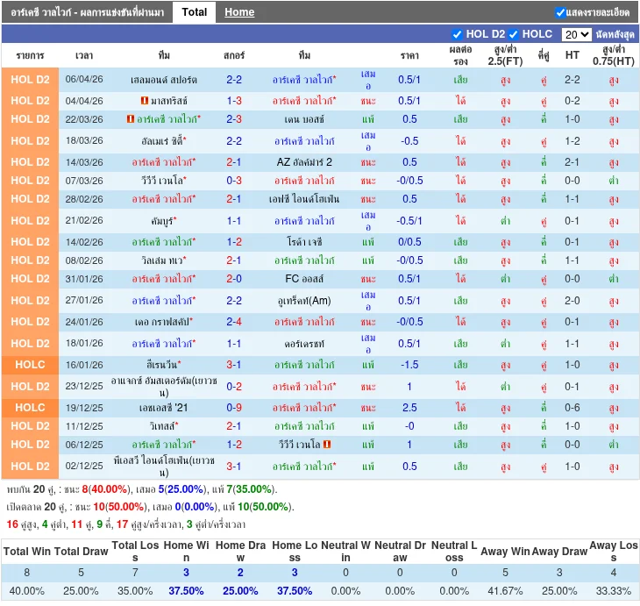The width and height of the screenshot is (640, 606).
Task: Click red card icon beside มาสทริสท์
Action: [144, 101]
